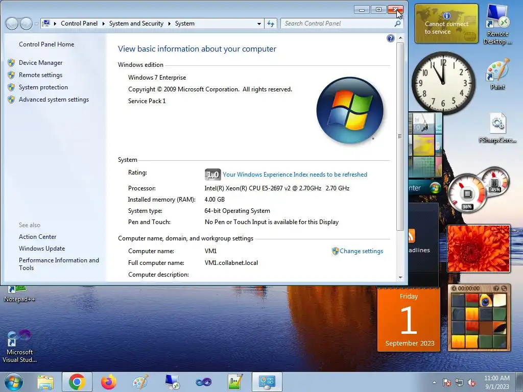
Task: Click the red flower slideshow gadget
Action: pyautogui.click(x=478, y=249)
